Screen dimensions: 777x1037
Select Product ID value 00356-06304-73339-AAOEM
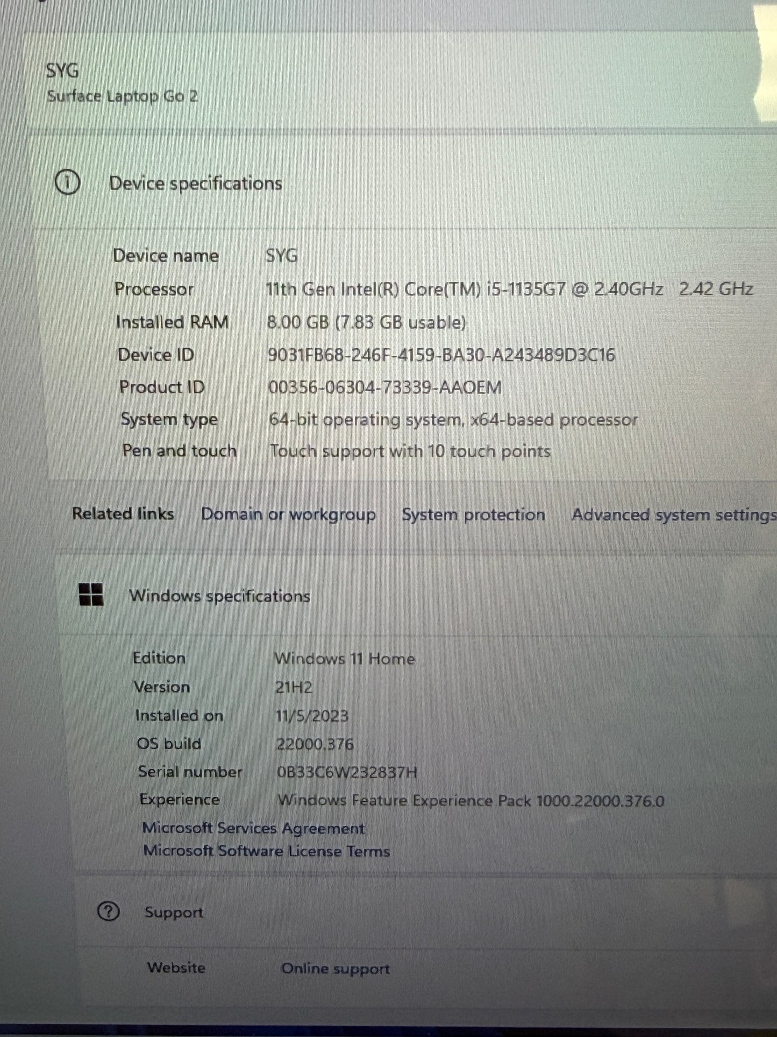point(385,387)
